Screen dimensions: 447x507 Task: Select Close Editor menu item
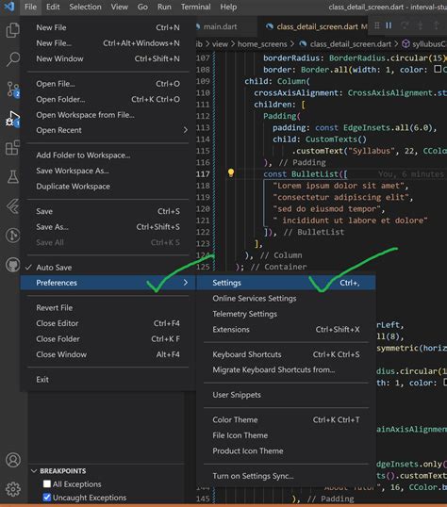108,323
